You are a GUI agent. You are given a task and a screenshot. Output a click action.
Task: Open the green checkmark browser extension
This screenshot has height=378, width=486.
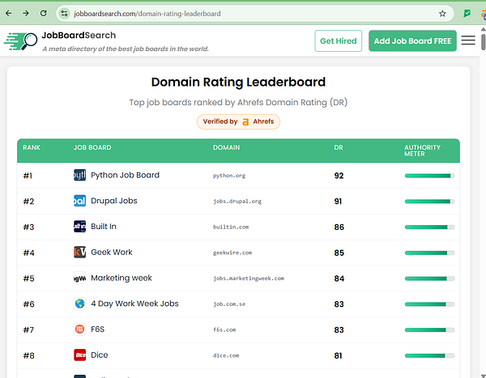coord(467,13)
